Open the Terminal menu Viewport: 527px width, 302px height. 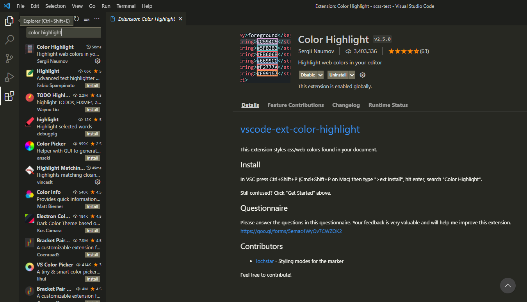(x=126, y=6)
